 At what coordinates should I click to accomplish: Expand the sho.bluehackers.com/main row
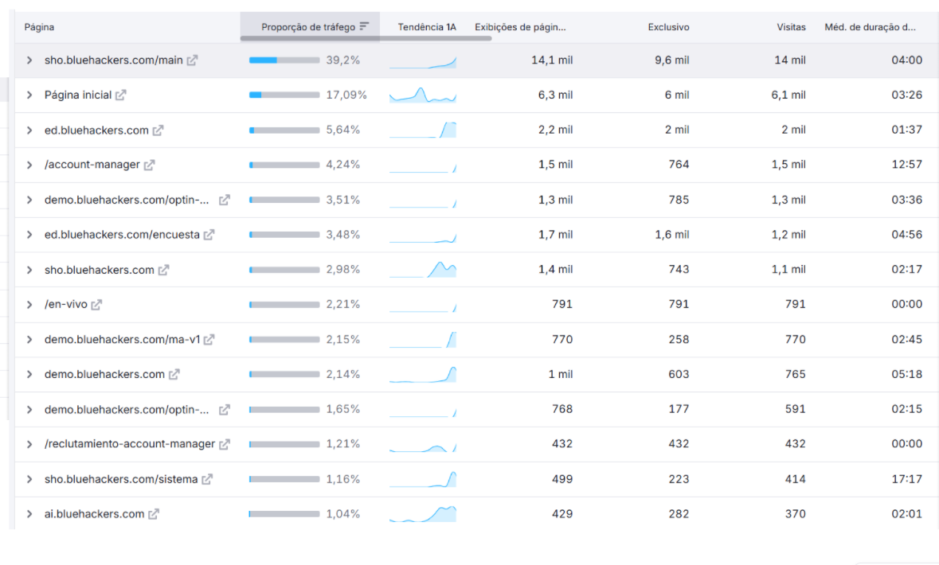point(29,60)
